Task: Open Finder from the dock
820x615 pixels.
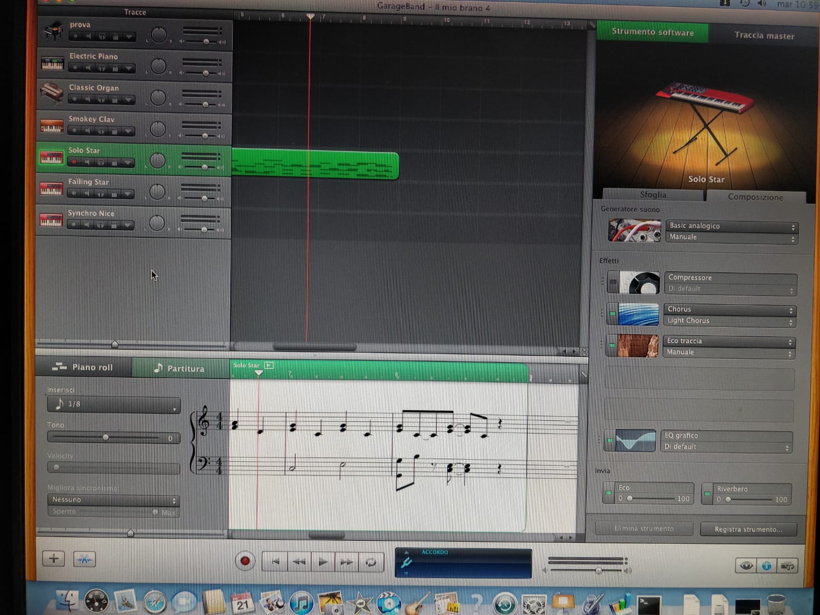Action: (67, 602)
